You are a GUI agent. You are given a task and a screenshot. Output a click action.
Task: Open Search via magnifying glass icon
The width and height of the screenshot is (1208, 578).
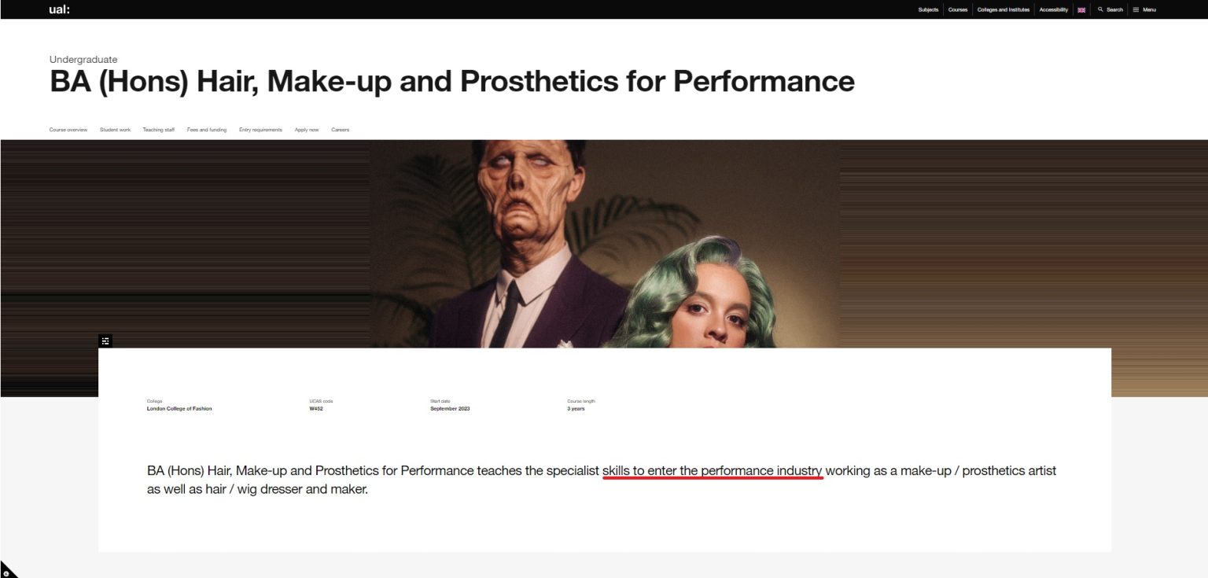click(x=1101, y=10)
